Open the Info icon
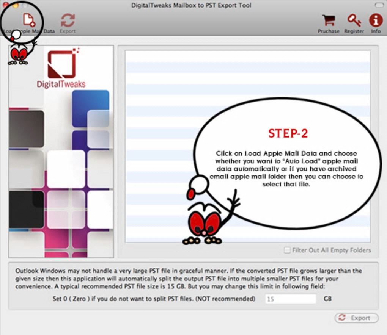Viewport: 387px width, 335px height. coord(376,20)
